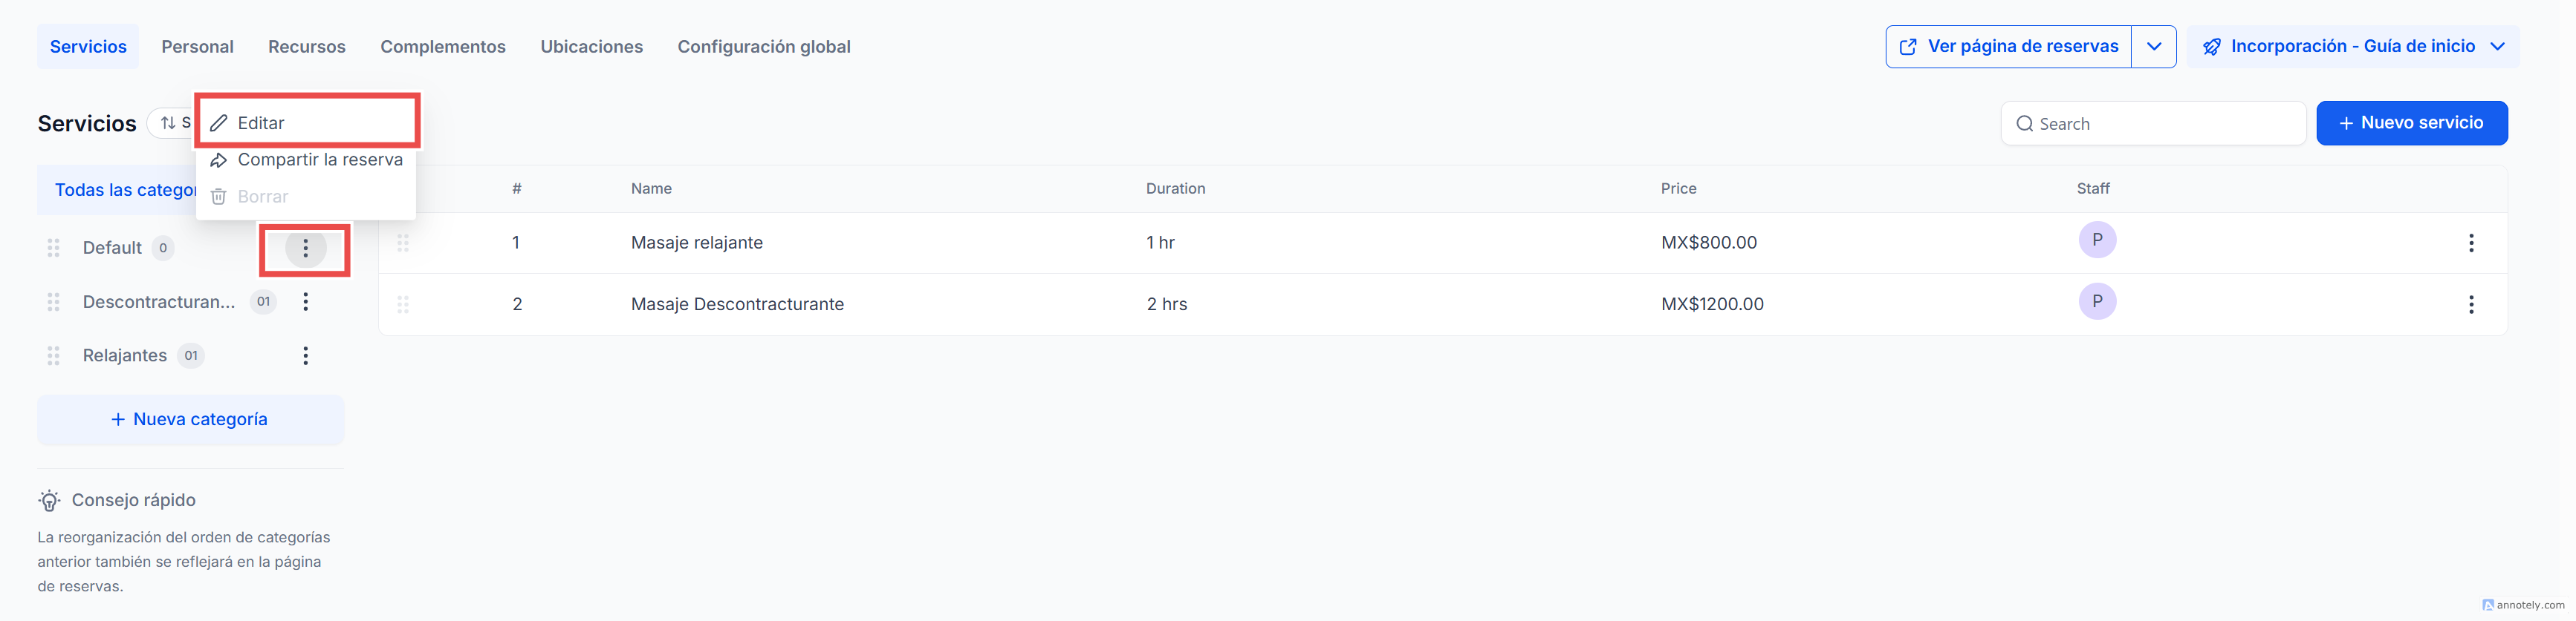Open three-dot menu for Descontracturantes category

305,301
